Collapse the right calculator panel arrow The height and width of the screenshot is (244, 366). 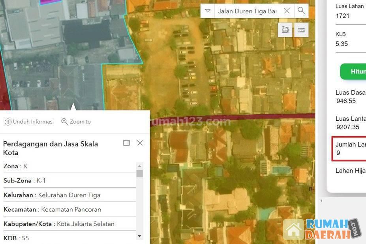(x=321, y=201)
